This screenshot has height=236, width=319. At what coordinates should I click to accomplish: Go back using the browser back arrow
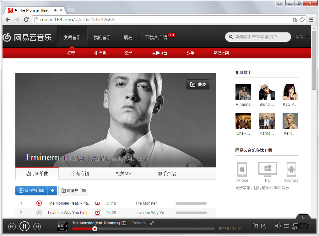point(8,20)
